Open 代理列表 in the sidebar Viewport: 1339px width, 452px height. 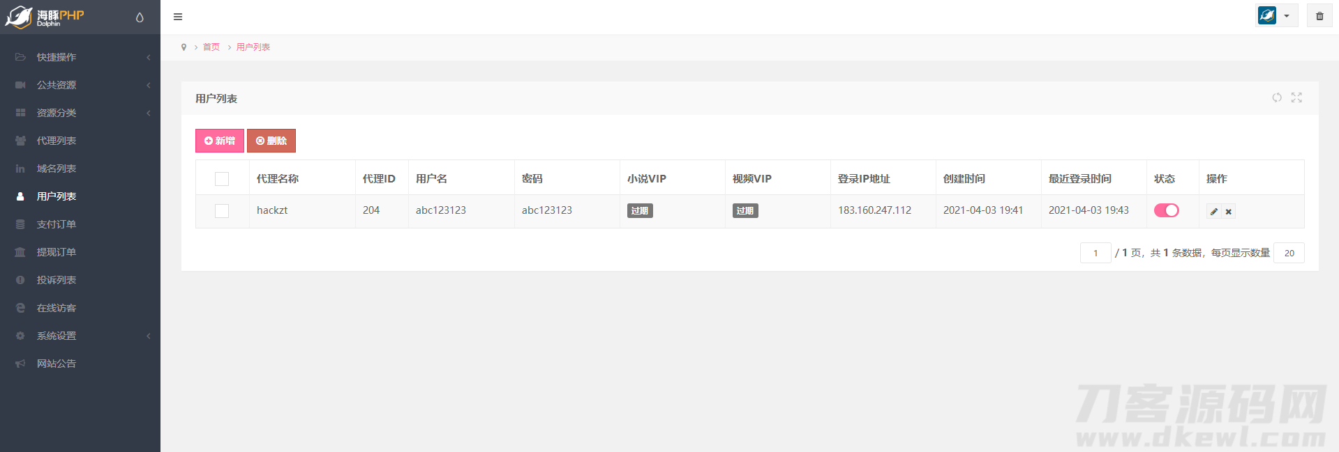coord(57,141)
